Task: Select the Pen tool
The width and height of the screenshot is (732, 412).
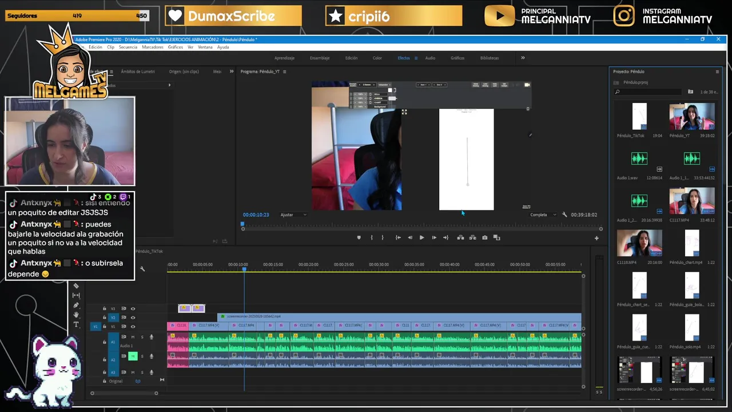Action: pos(76,305)
